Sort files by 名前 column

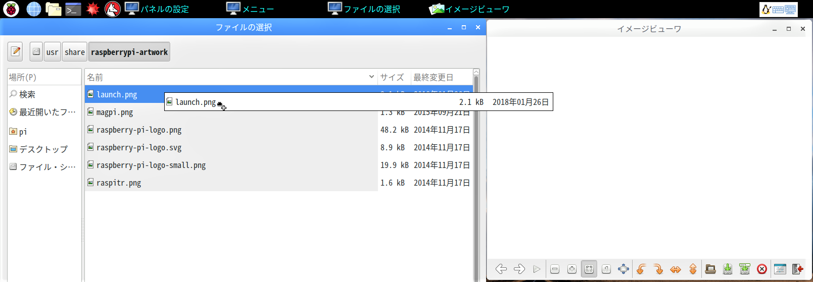231,77
